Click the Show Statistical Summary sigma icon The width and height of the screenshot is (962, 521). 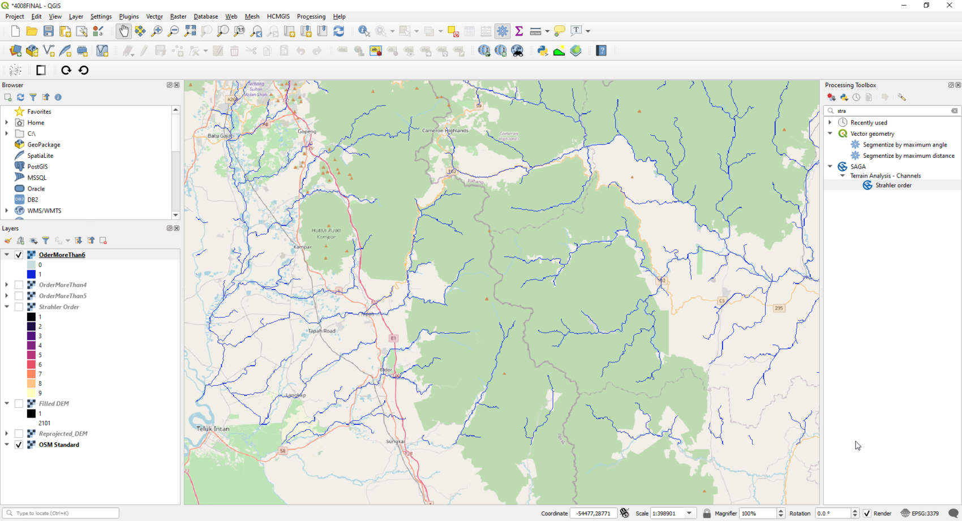519,31
